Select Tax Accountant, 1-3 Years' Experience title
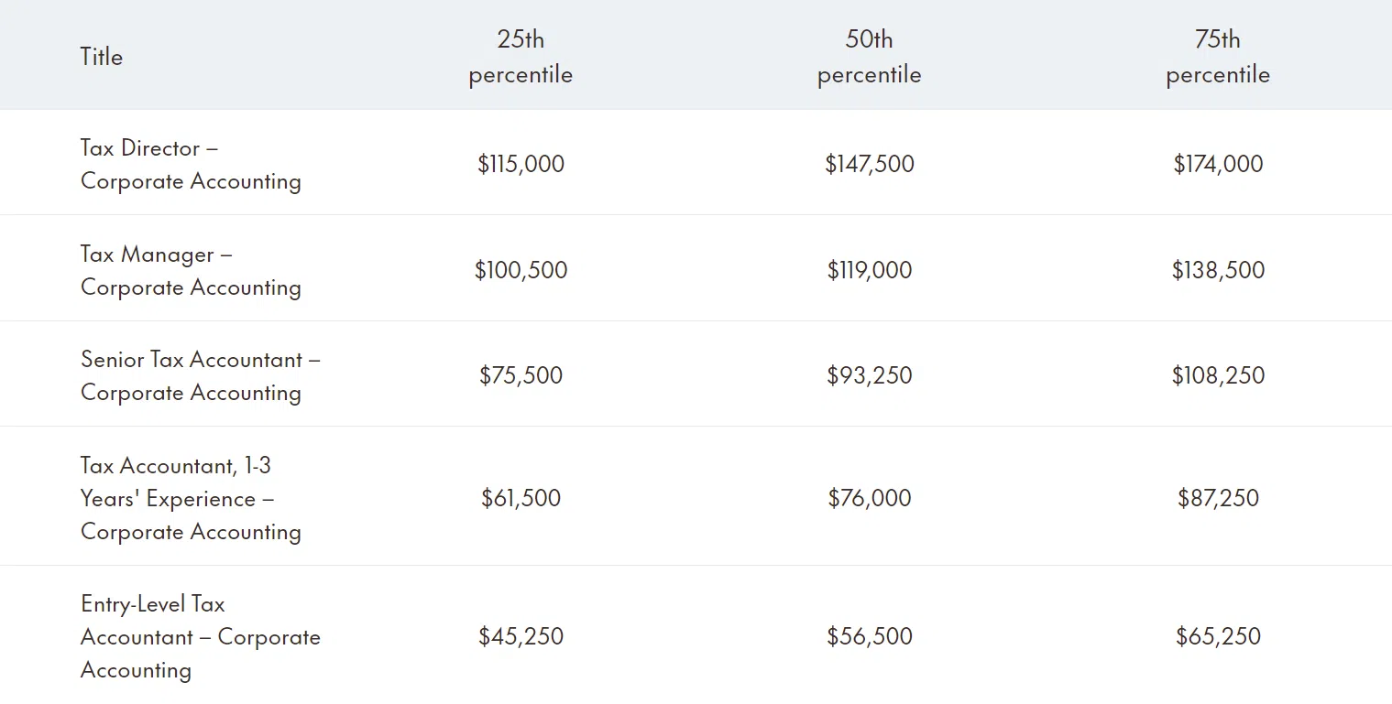The image size is (1392, 704). (191, 499)
